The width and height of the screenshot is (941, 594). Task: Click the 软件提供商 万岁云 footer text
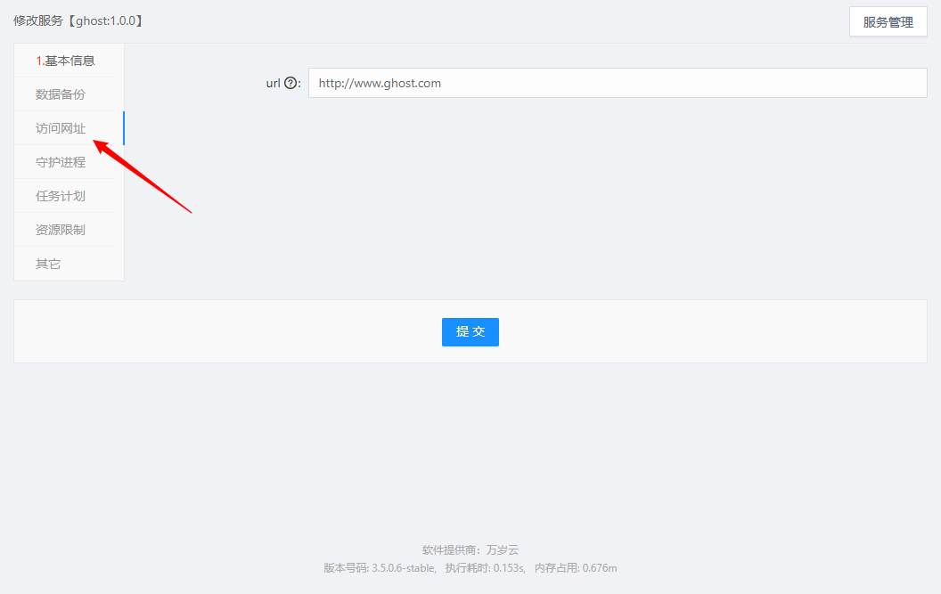[x=470, y=550]
